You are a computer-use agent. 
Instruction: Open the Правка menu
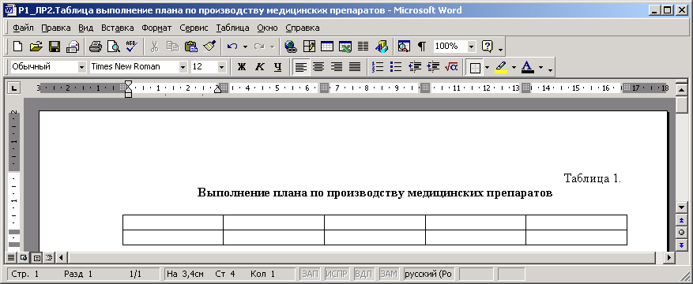55,28
